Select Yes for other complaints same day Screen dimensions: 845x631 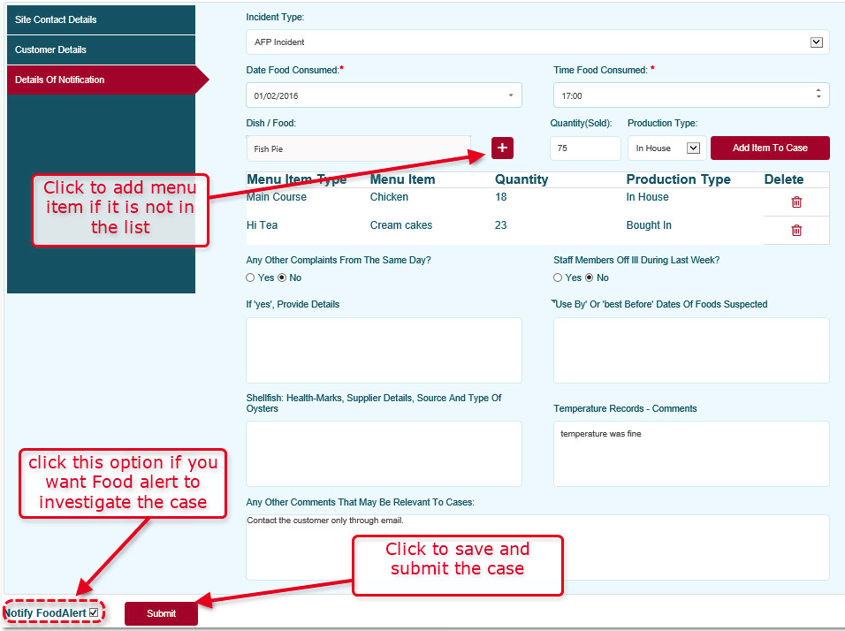251,277
